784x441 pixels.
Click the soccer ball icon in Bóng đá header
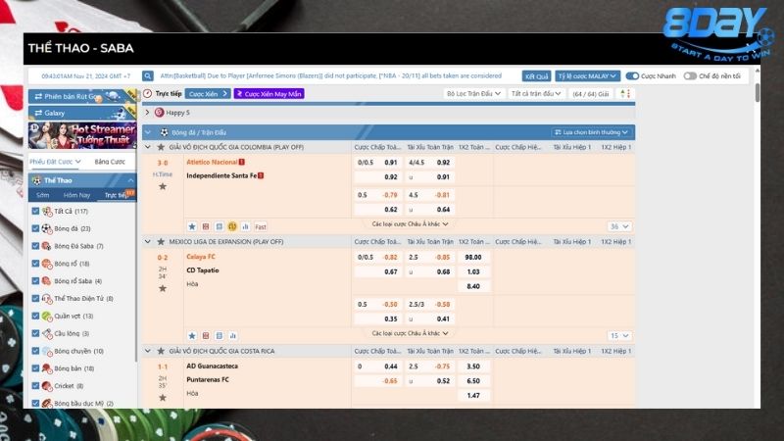pos(164,132)
